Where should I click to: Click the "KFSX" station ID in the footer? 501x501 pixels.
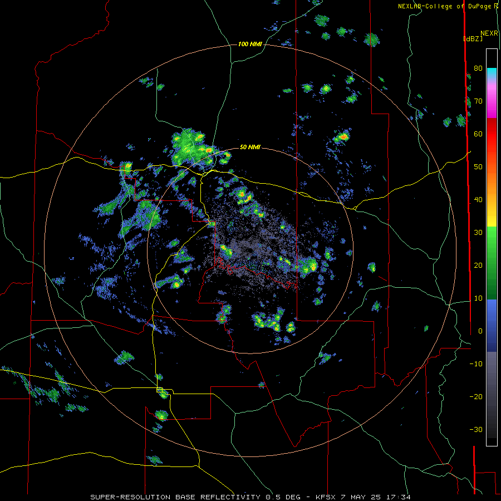point(327,497)
